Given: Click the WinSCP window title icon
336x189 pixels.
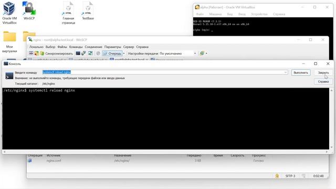Looking at the screenshot, I should point(30,40).
